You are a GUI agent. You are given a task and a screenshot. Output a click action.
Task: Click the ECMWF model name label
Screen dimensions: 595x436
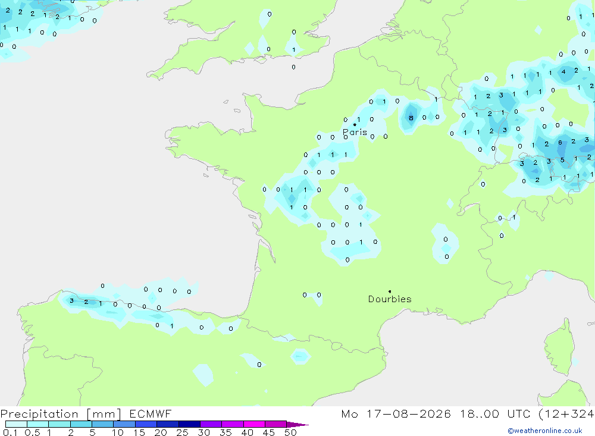click(x=151, y=413)
